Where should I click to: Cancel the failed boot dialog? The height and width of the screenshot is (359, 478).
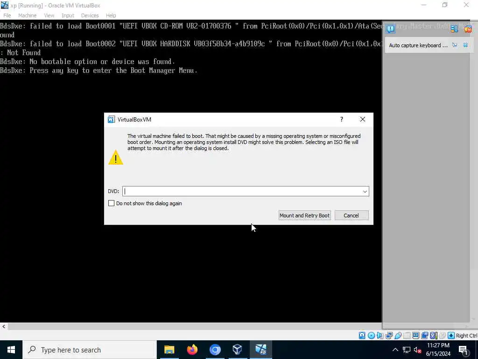(351, 215)
